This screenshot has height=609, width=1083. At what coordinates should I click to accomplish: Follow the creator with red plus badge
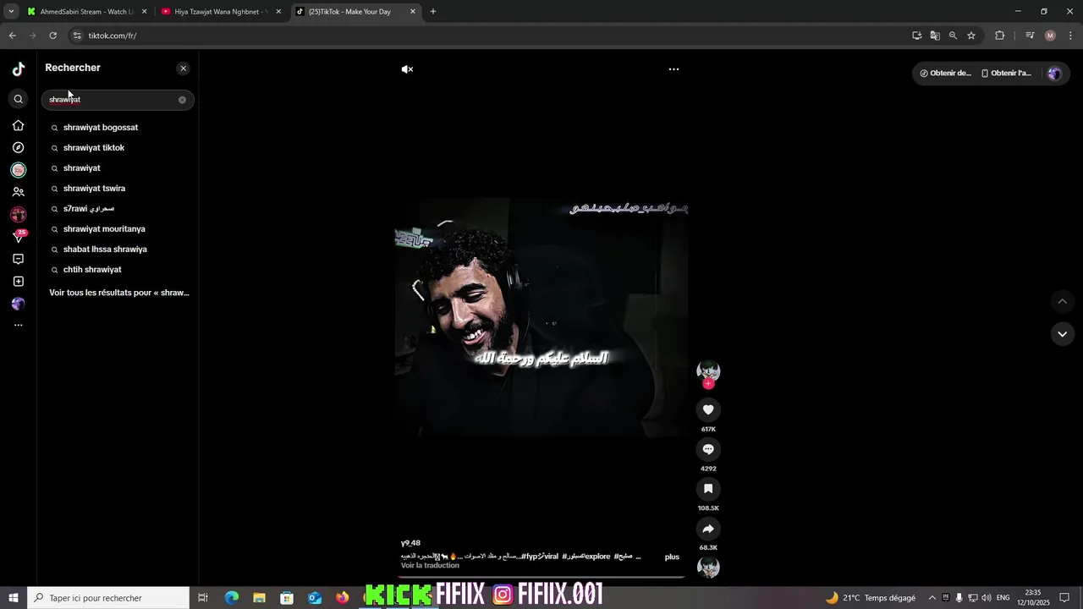(x=708, y=384)
